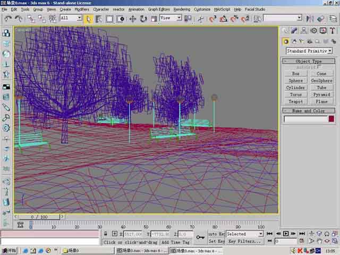
Task: Click the Key Filters button
Action: coord(245,241)
